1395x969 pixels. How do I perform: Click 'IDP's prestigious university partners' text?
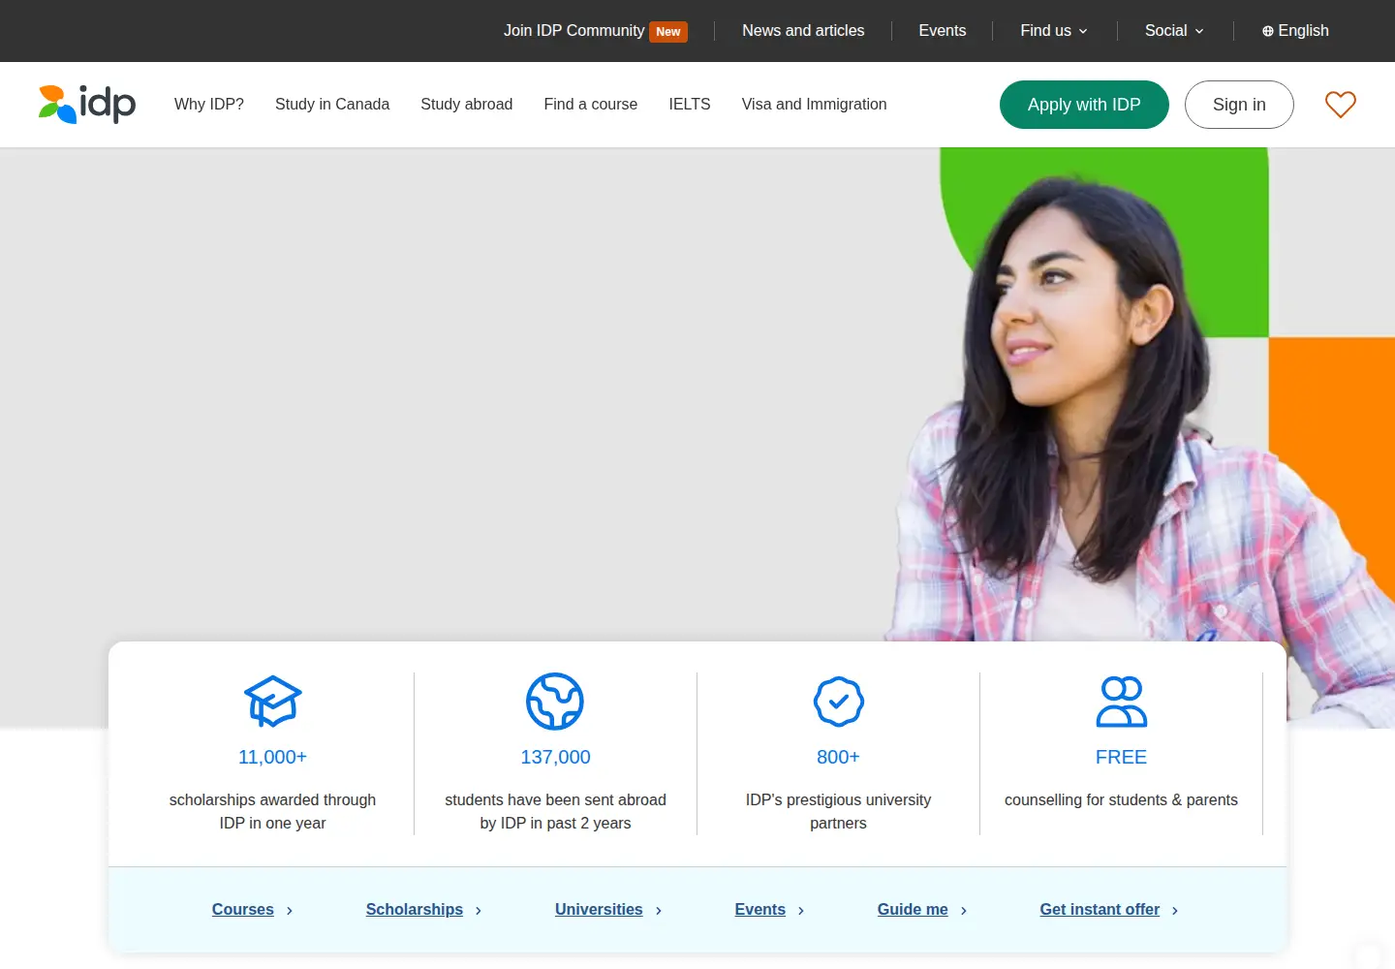click(x=838, y=812)
